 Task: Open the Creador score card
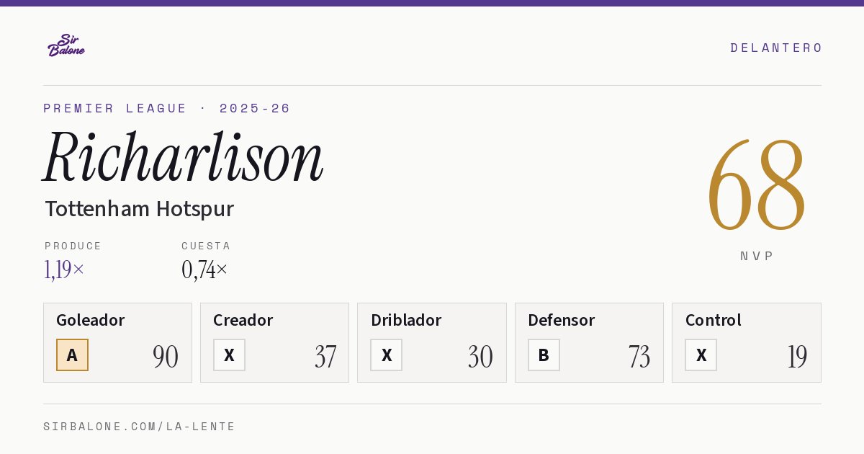coord(274,342)
